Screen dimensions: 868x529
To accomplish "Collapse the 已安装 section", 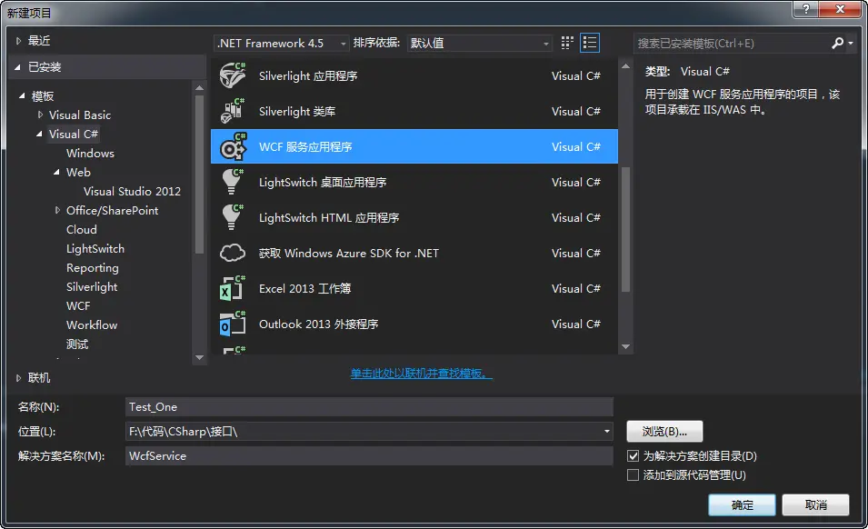I will click(17, 67).
